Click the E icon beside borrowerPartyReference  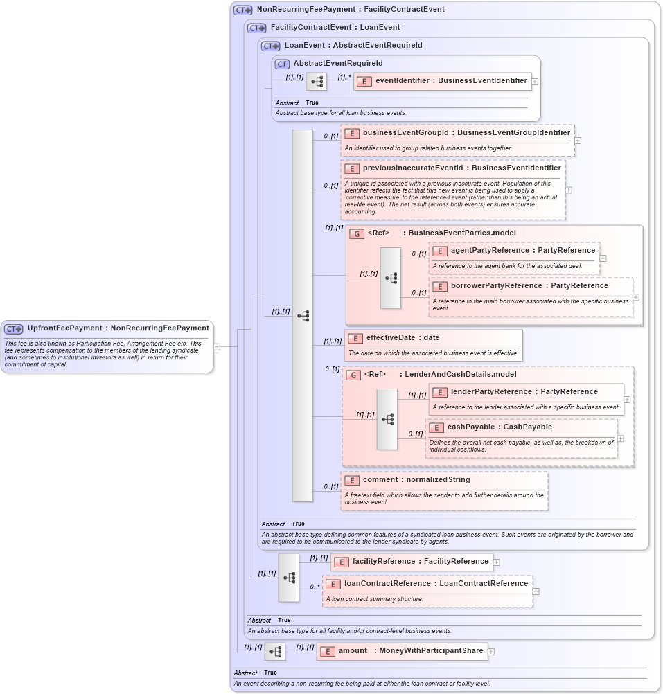point(441,285)
